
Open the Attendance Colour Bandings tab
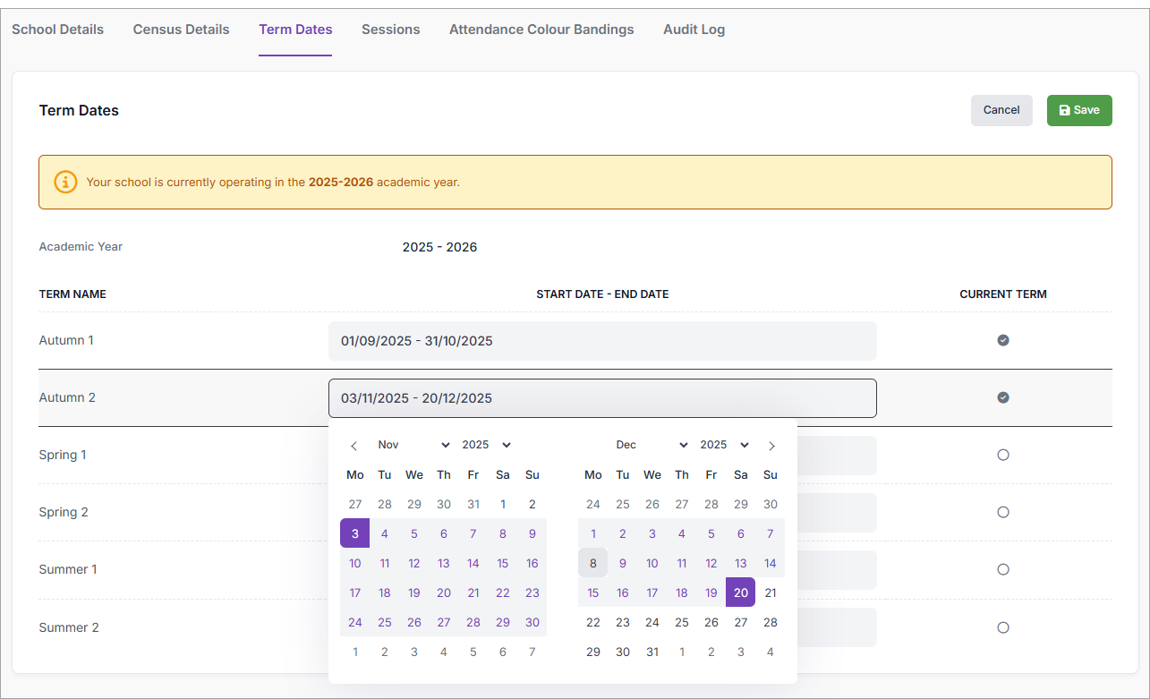click(x=541, y=30)
